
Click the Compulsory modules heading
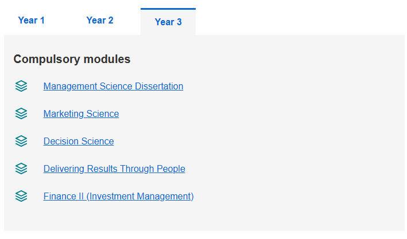coord(72,59)
